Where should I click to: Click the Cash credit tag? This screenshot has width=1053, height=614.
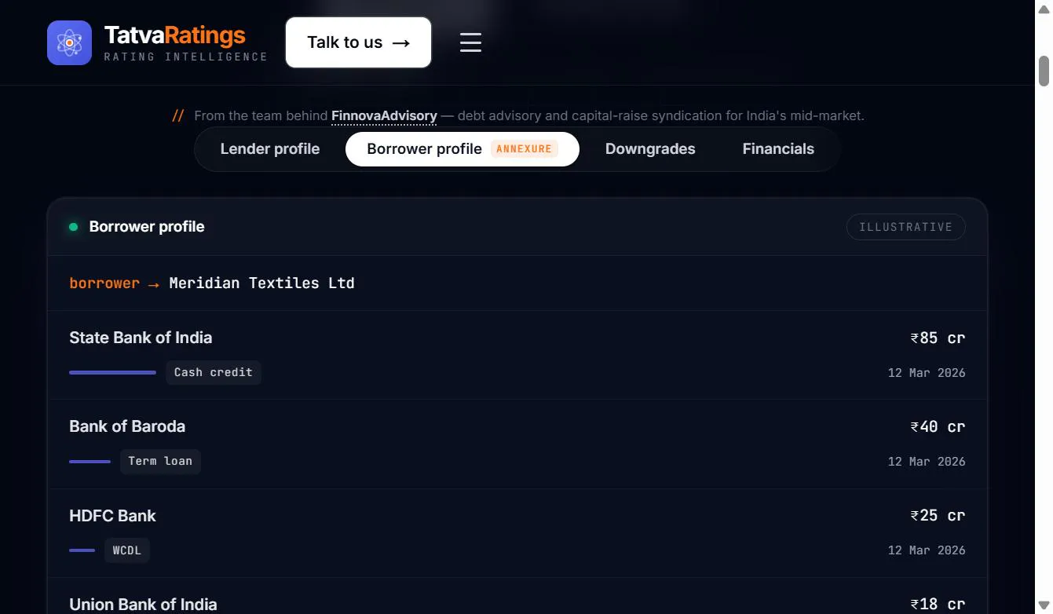[214, 372]
